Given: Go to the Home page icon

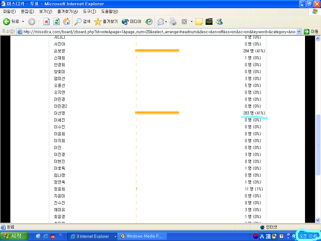Looking at the screenshot, I should pos(66,22).
